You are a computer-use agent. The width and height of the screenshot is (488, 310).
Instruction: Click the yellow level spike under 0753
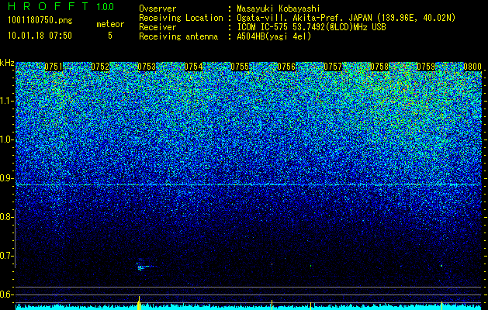[139, 302]
